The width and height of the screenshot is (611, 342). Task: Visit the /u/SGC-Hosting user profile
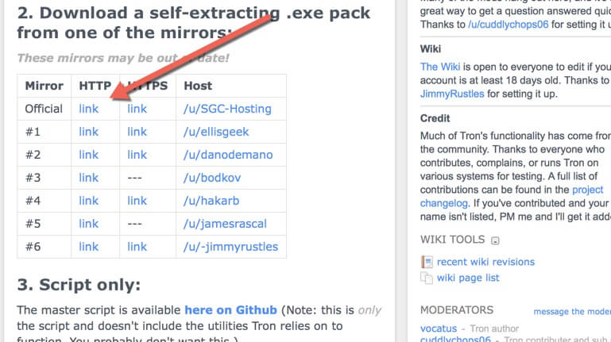(x=227, y=109)
